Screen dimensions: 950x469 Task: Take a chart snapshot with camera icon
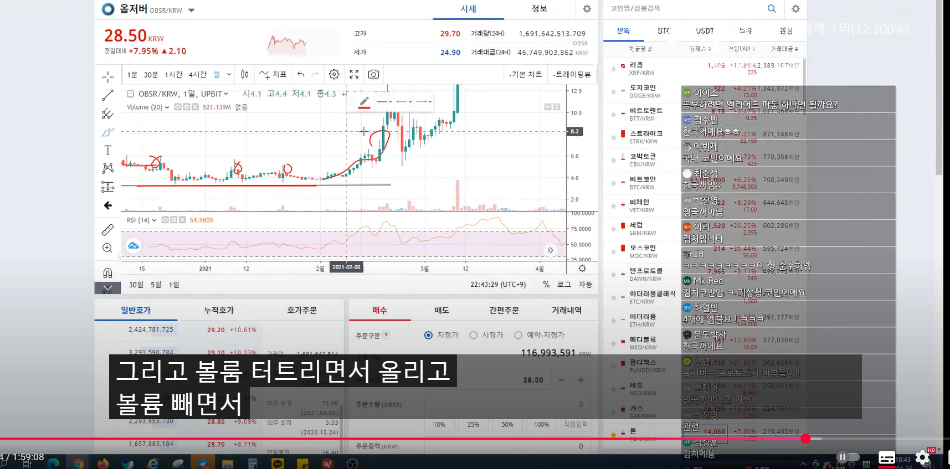click(374, 74)
